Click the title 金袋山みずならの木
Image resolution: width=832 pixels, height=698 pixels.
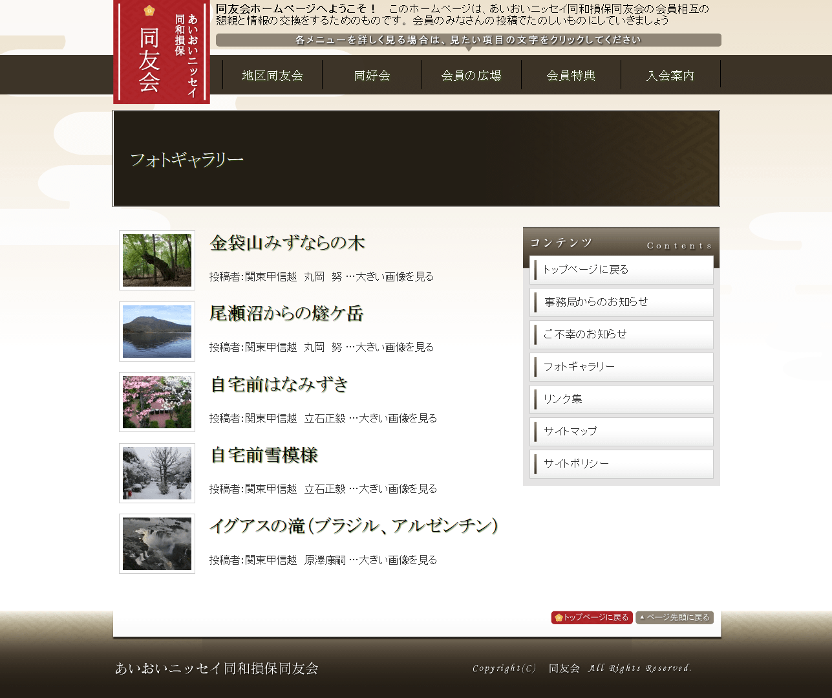(288, 243)
